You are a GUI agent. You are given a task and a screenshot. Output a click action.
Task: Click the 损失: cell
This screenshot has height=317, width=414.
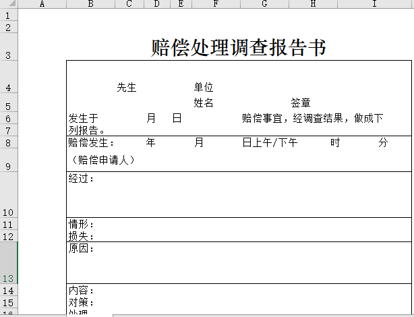82,237
